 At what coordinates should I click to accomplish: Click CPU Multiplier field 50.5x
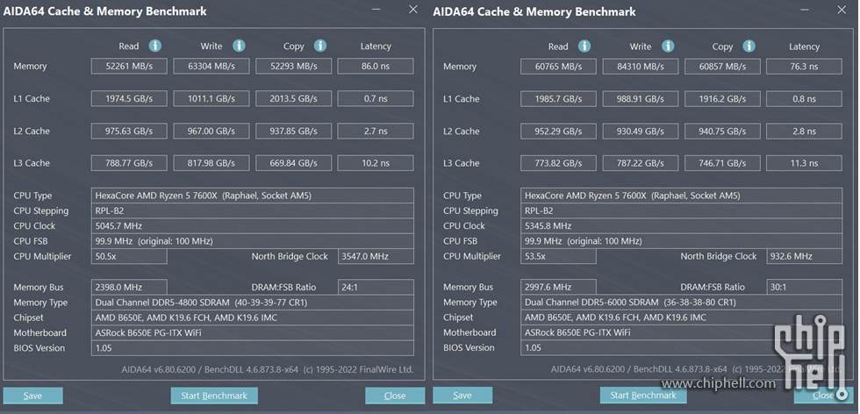point(129,256)
